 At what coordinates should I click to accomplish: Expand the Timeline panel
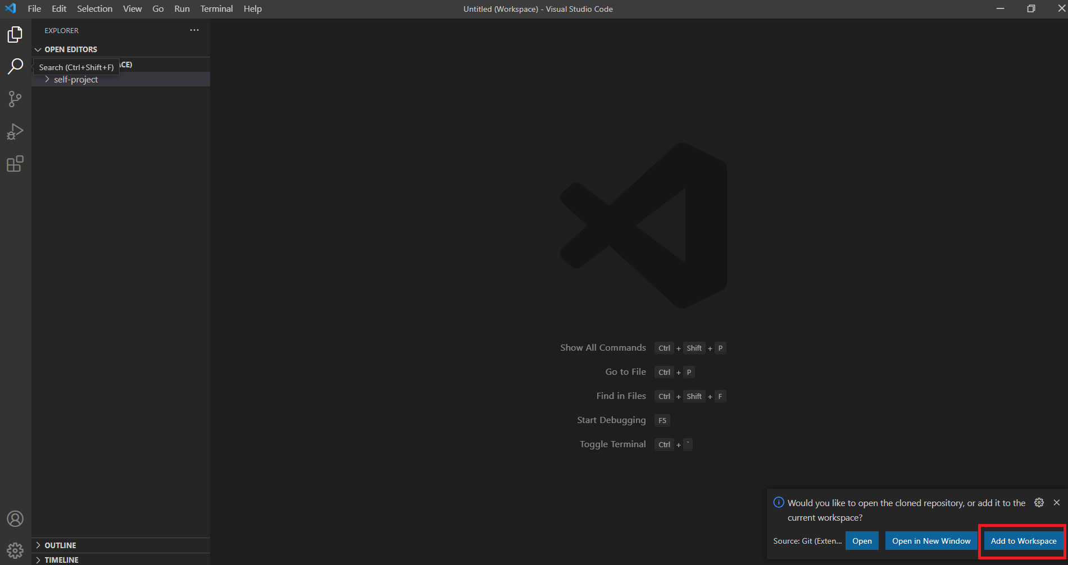(121, 559)
